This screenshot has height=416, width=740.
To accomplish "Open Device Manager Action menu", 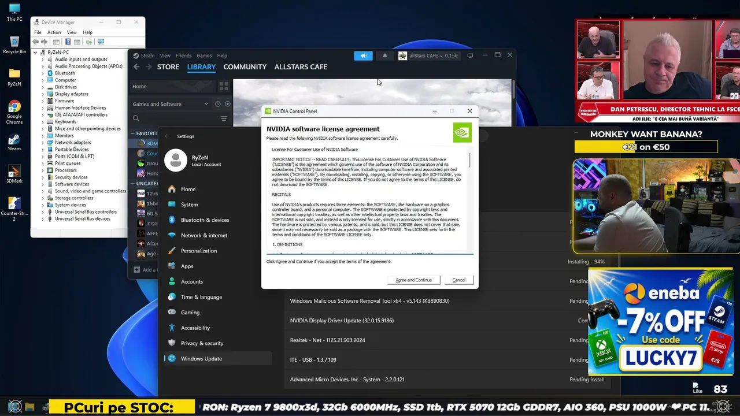I will [54, 32].
